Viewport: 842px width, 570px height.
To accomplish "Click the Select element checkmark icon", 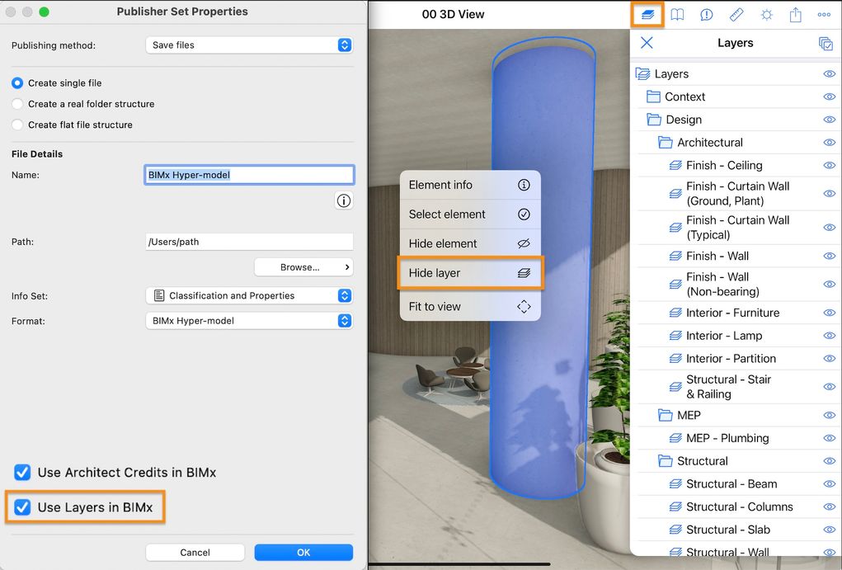I will tap(524, 214).
